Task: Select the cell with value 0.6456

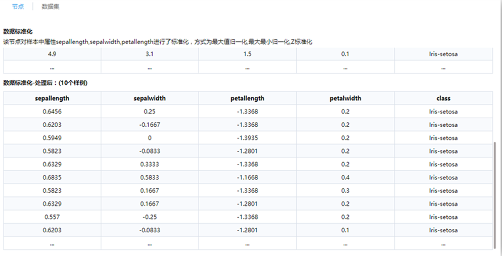Action: (52, 112)
